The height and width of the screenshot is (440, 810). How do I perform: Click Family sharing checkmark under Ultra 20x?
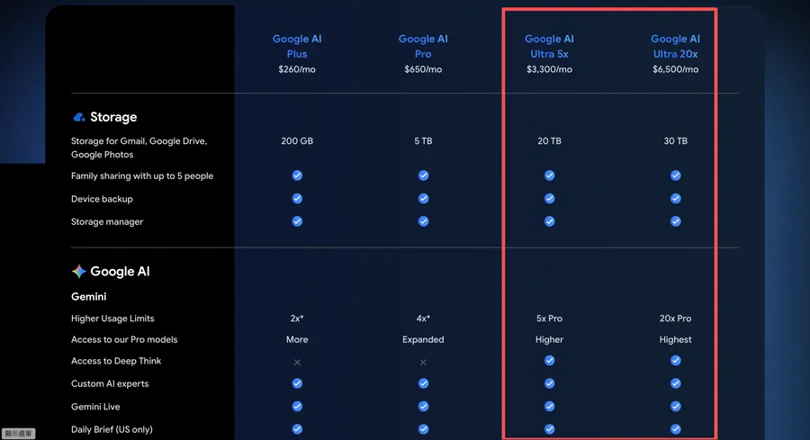pyautogui.click(x=675, y=175)
